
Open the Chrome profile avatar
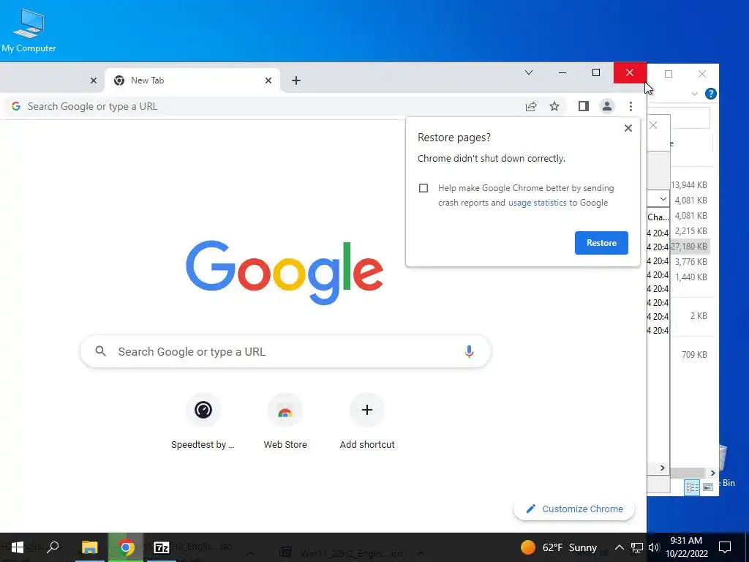pyautogui.click(x=606, y=106)
